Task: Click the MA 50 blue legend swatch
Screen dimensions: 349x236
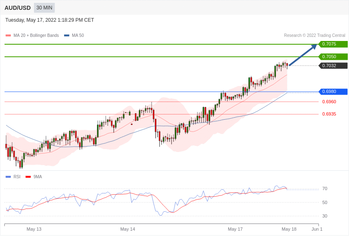Action: (x=67, y=36)
